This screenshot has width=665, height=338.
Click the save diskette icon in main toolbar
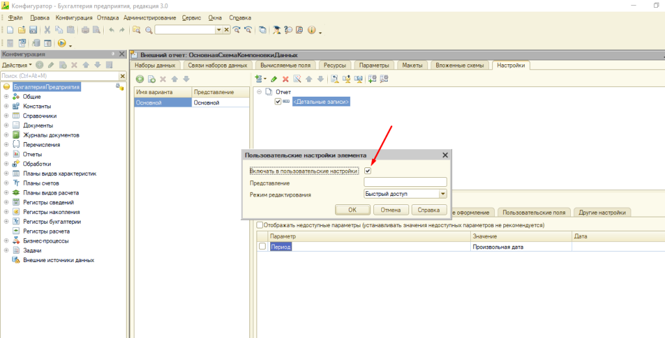pyautogui.click(x=32, y=30)
